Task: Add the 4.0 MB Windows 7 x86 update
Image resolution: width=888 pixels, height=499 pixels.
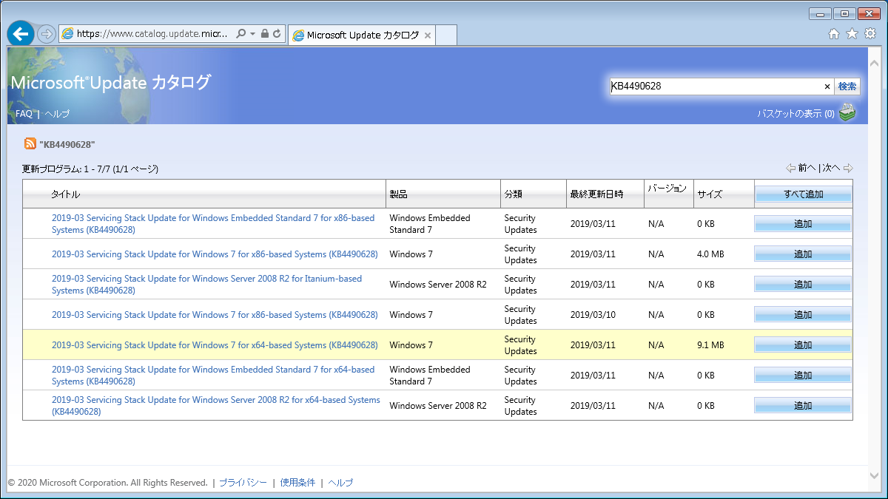Action: 803,254
